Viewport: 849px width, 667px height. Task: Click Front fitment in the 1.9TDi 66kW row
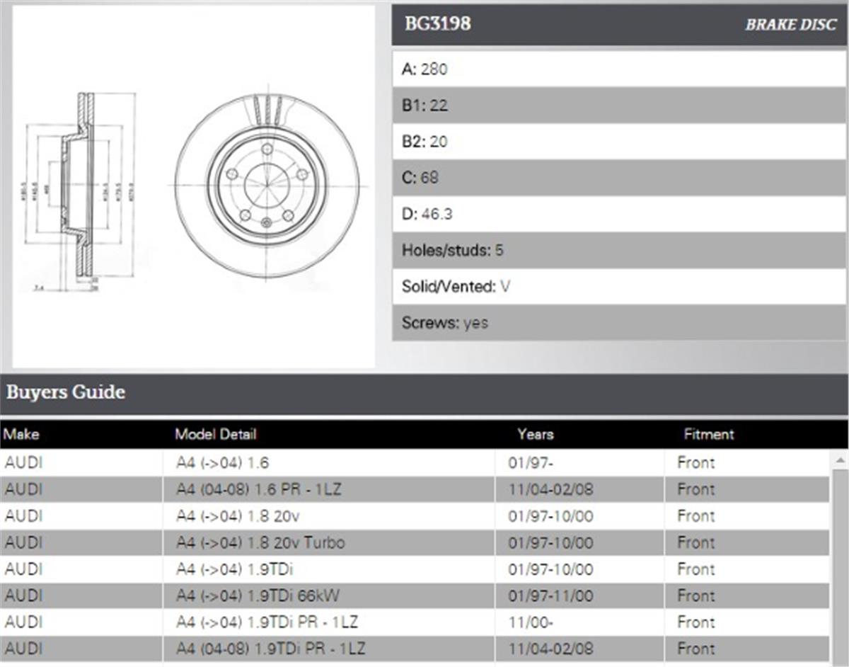(x=747, y=596)
